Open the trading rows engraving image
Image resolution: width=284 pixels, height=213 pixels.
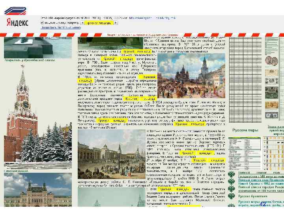112,154
